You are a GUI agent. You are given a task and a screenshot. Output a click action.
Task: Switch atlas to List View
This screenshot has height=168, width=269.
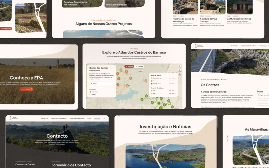point(139,66)
